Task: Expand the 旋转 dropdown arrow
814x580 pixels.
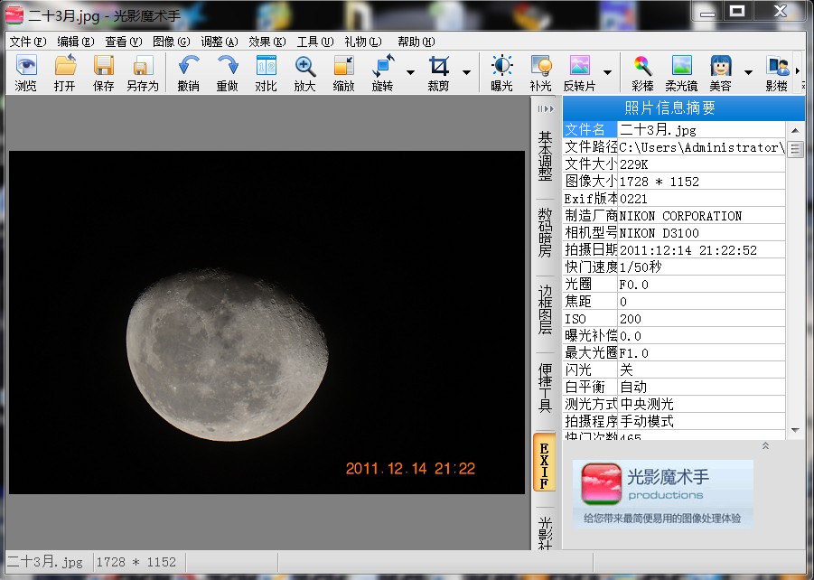Action: tap(411, 72)
